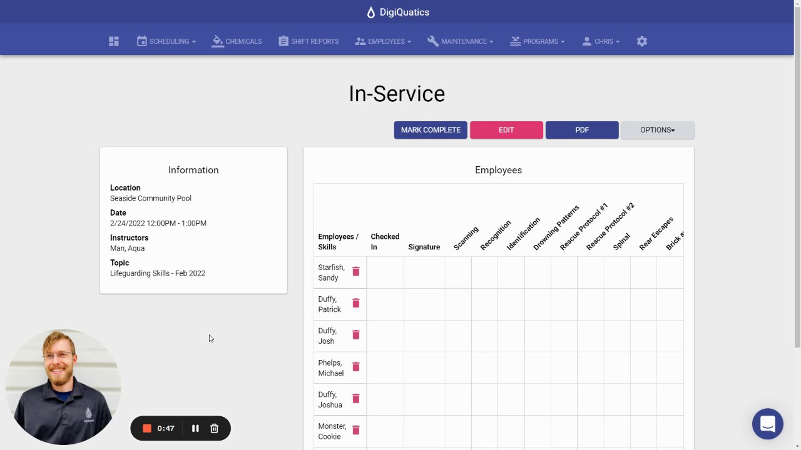Viewport: 801px width, 450px height.
Task: Delete Starfish, Sandy with trash icon
Action: (x=356, y=271)
